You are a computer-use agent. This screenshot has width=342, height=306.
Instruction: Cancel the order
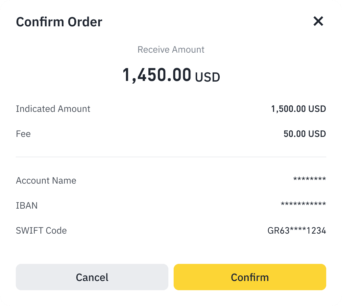coord(92,277)
